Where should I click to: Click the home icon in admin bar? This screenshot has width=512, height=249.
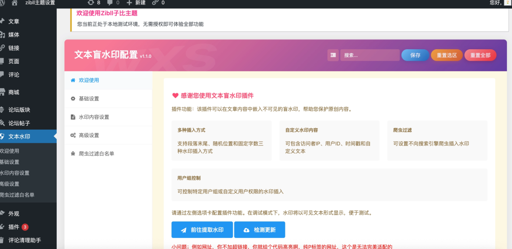point(14,3)
